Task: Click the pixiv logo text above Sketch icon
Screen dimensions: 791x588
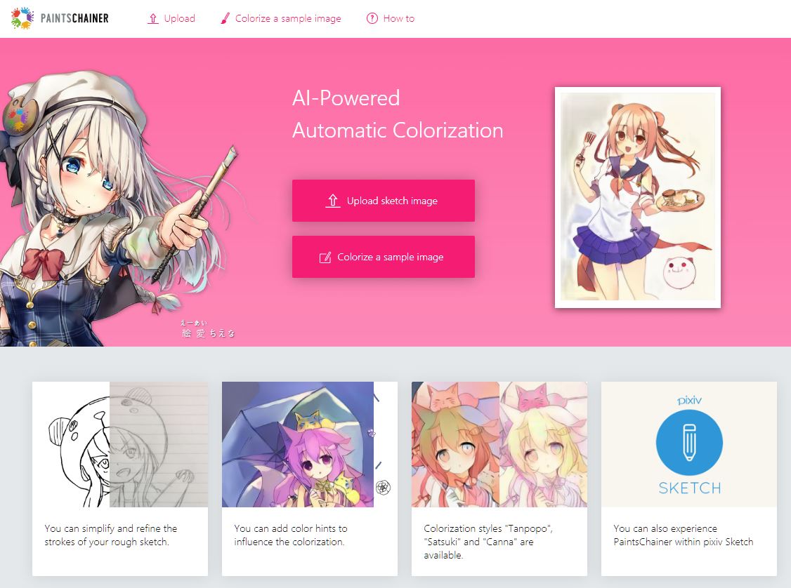Action: pyautogui.click(x=689, y=401)
